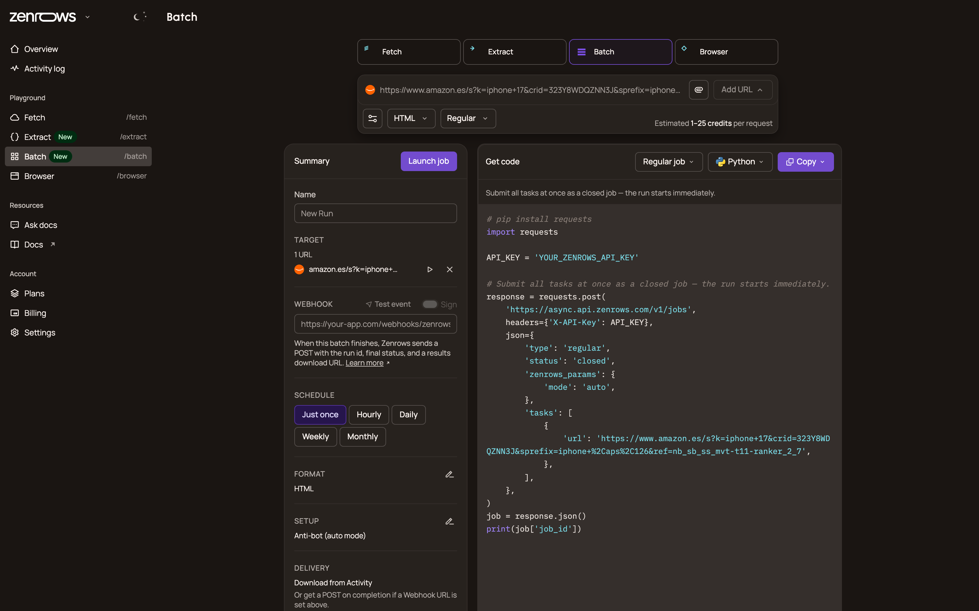Screen dimensions: 979x611
Task: Click the Settings gear icon
Action: 15,332
